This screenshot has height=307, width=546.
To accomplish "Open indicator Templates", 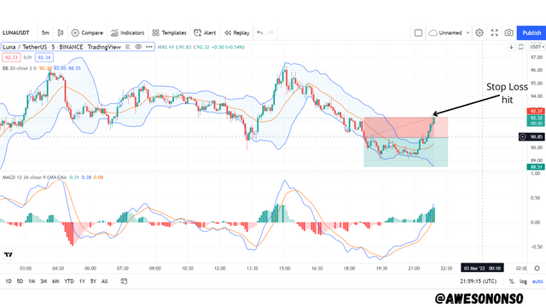I will click(169, 32).
